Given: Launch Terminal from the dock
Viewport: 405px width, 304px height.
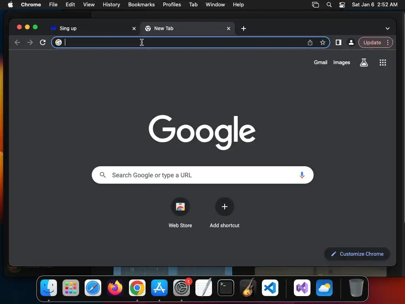Looking at the screenshot, I should coord(226,288).
